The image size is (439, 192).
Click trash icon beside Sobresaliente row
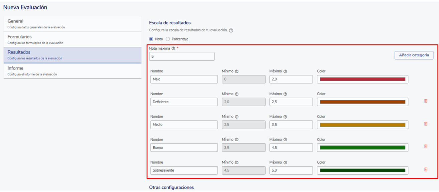tap(426, 170)
